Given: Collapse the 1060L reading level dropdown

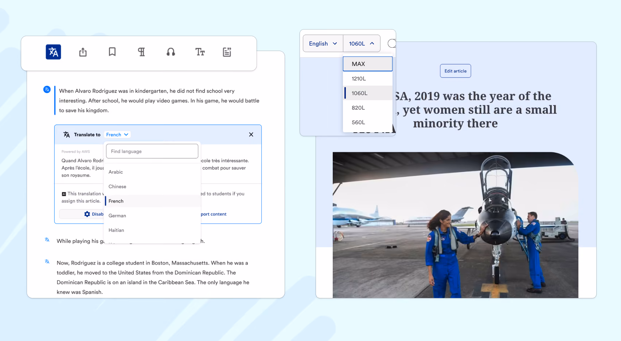Looking at the screenshot, I should [x=362, y=44].
